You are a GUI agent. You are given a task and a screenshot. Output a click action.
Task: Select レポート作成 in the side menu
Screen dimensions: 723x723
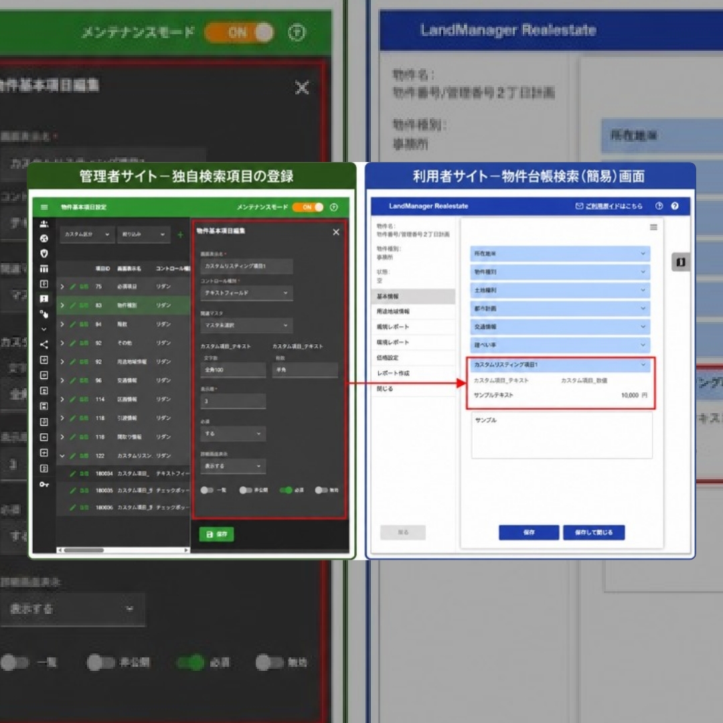413,373
